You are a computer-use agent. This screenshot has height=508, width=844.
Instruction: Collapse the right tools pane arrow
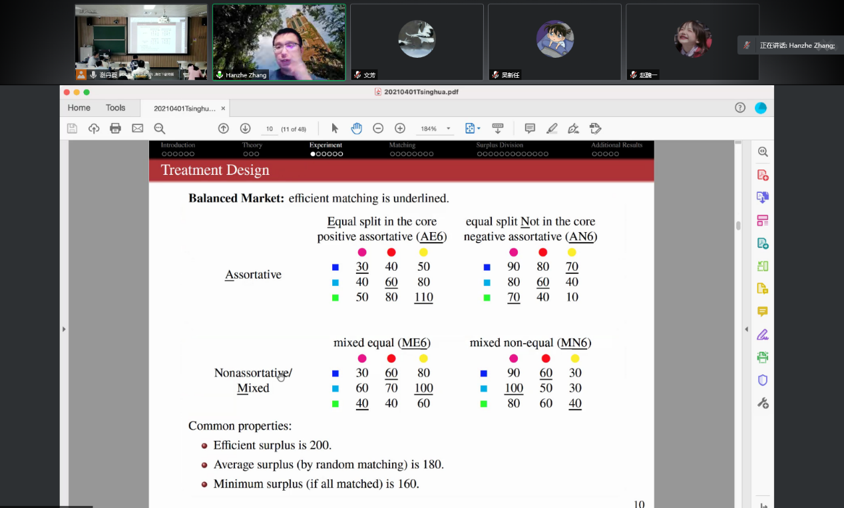[746, 329]
